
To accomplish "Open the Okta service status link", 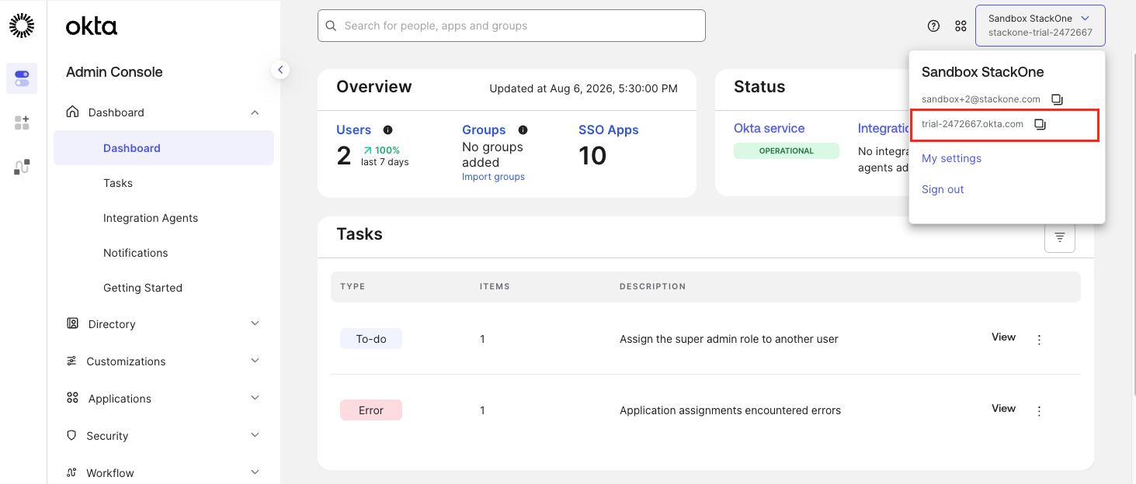I will 769,128.
